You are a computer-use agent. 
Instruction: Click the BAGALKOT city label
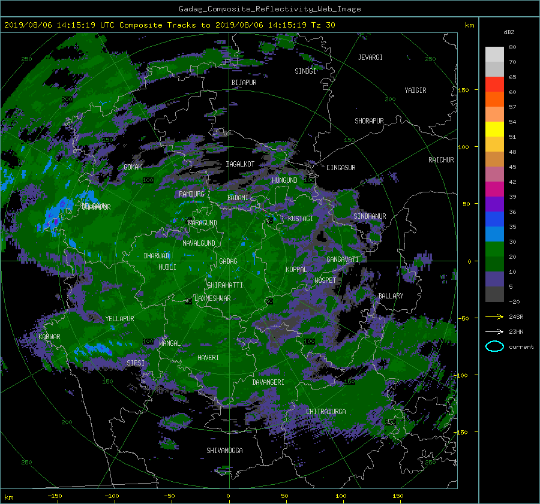click(240, 164)
